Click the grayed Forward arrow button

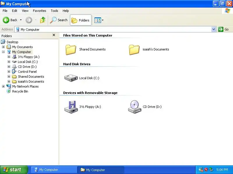29,20
